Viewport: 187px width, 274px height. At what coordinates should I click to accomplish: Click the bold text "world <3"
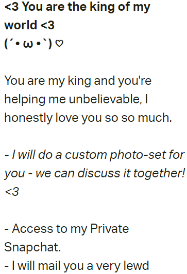[x=29, y=25]
